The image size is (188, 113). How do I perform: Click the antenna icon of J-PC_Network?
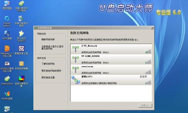[x=76, y=49]
